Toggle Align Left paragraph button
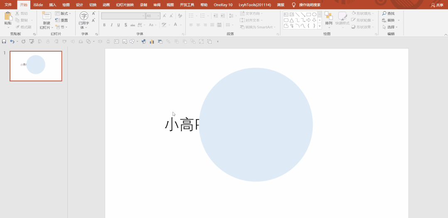The width and height of the screenshot is (448, 218). (191, 25)
